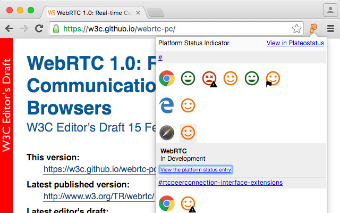Screen dimensions: 340x213
Task: Click the orange smiley beside the Edge icon
Action: click(188, 105)
